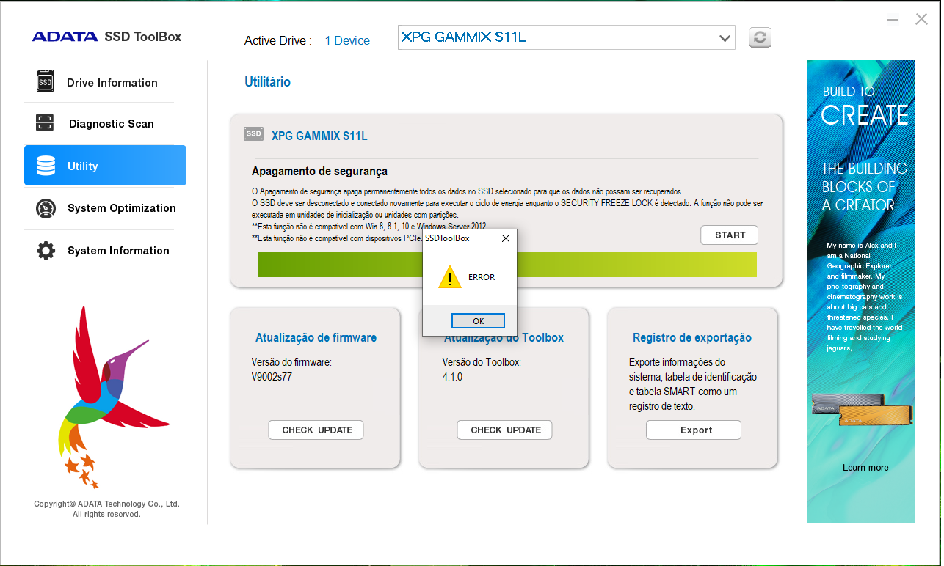Image resolution: width=944 pixels, height=566 pixels.
Task: Click the green security erase progress bar
Action: tap(507, 265)
